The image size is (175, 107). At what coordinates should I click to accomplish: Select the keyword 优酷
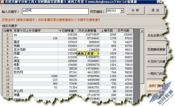click(x=36, y=46)
